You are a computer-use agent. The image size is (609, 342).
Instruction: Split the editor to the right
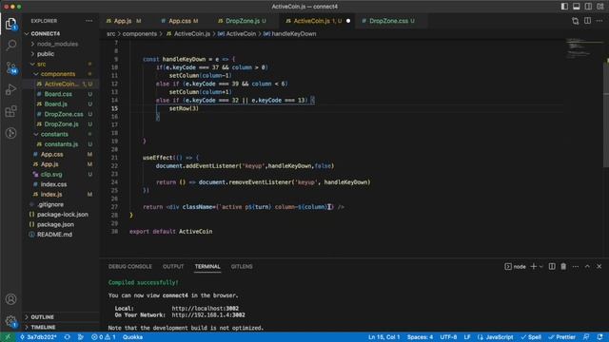tap(587, 21)
